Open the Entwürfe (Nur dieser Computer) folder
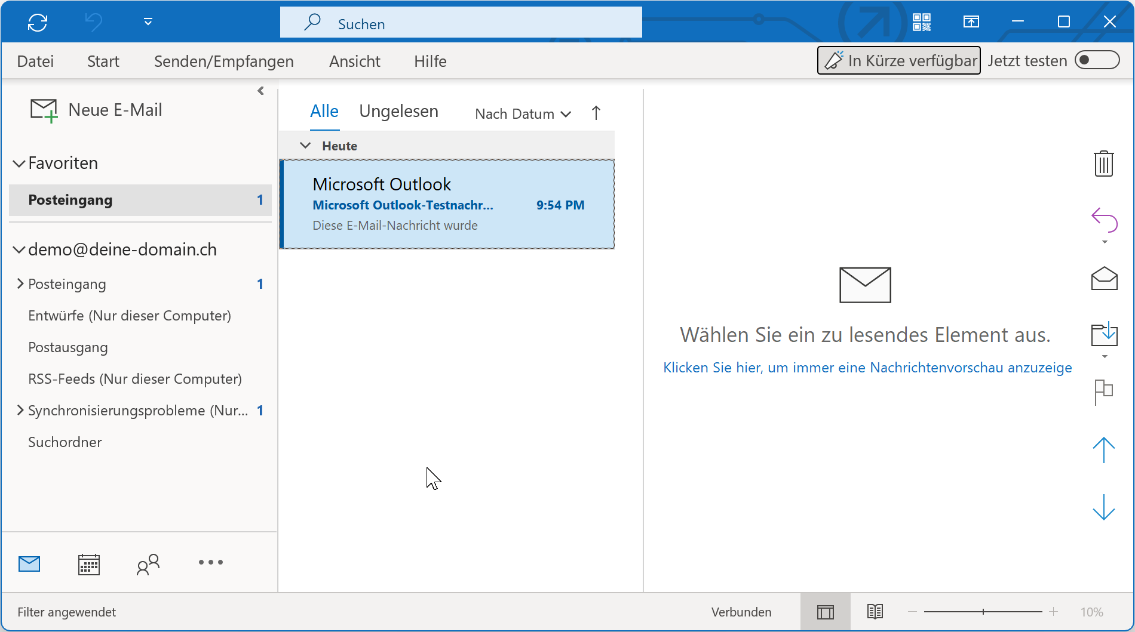This screenshot has height=632, width=1135. (130, 316)
